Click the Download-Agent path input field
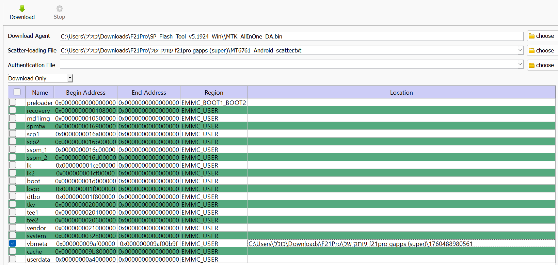The height and width of the screenshot is (265, 558). (x=291, y=36)
